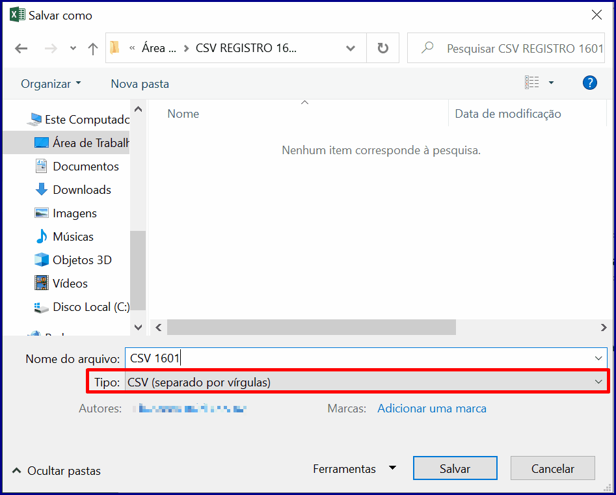Click the Vídeos film icon
This screenshot has width=616, height=495.
point(41,283)
